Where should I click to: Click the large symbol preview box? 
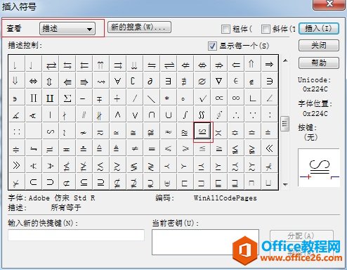click(x=319, y=168)
